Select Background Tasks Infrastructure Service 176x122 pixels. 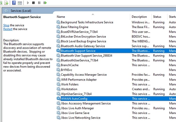(x=87, y=22)
